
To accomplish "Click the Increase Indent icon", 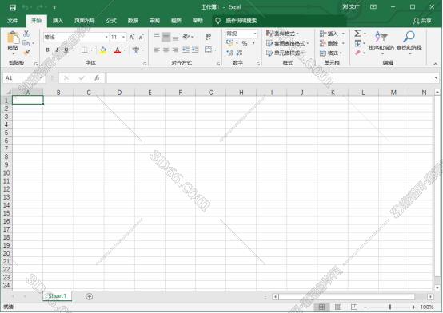I will tap(195, 50).
